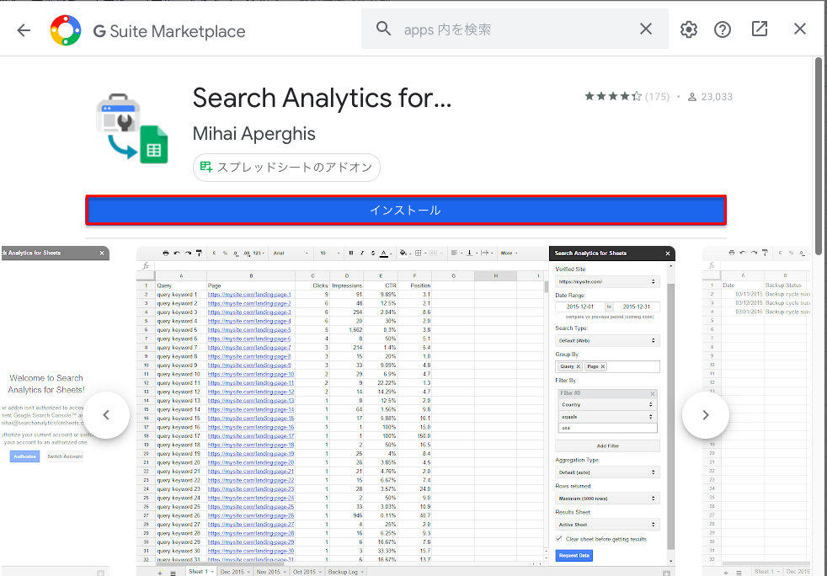Click the print icon in screenshot toolbar
This screenshot has width=827, height=576.
pos(166,253)
